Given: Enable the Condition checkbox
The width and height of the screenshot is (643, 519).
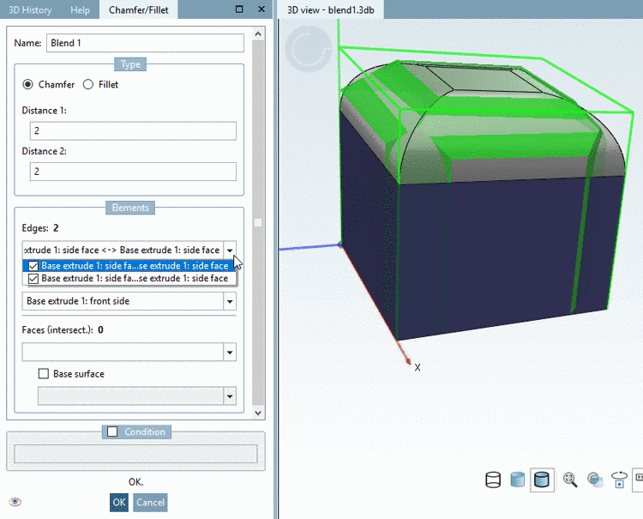Looking at the screenshot, I should pos(112,431).
